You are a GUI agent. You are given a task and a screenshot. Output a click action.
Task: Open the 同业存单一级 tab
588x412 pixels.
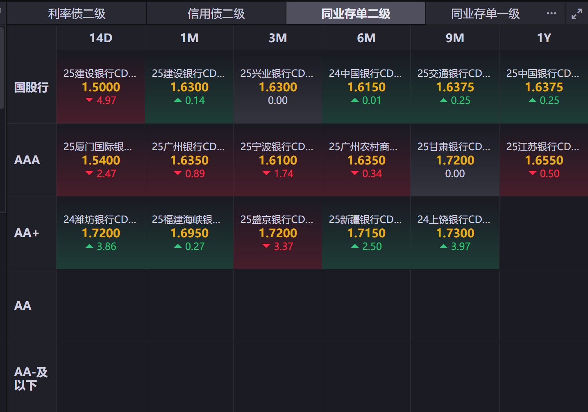coord(485,14)
